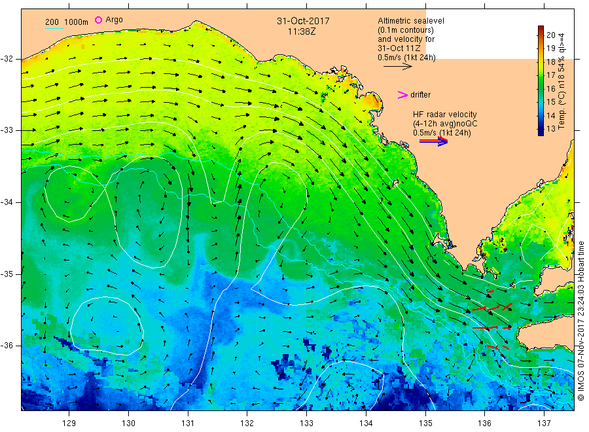Click the longitude label 137
This screenshot has height=432, width=589.
(x=544, y=423)
